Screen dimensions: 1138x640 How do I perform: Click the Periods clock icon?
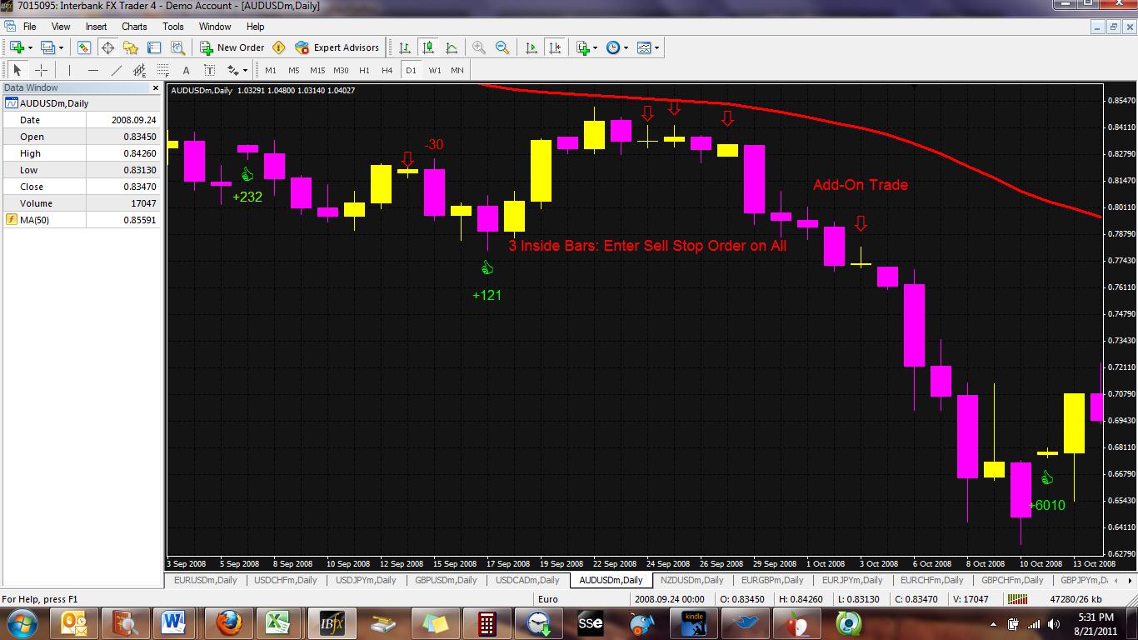613,47
